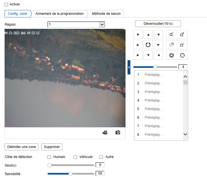Tick the Véhicule checkbox
This screenshot has height=178, width=207.
pyautogui.click(x=75, y=157)
